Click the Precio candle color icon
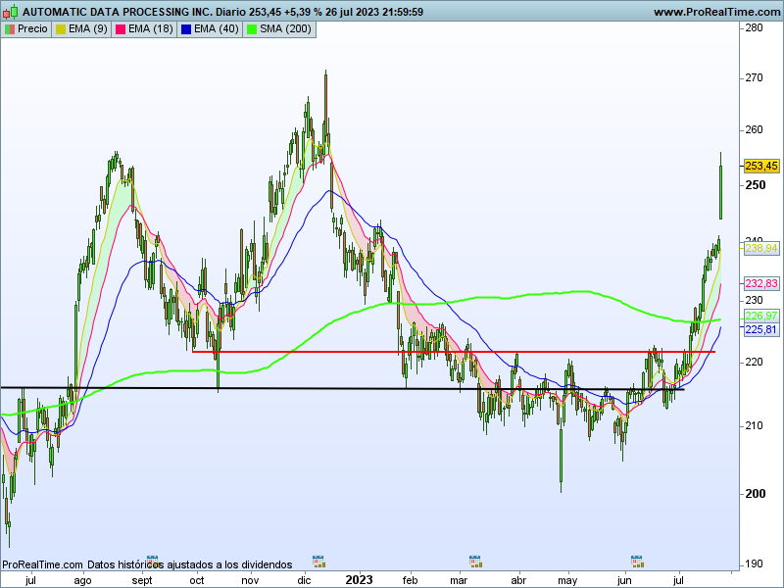The height and width of the screenshot is (588, 784). click(10, 29)
